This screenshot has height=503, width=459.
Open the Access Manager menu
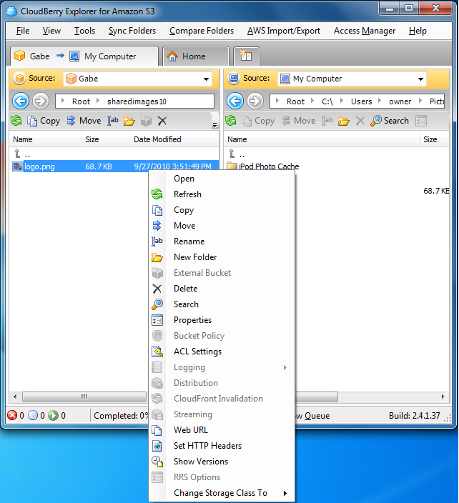[365, 31]
